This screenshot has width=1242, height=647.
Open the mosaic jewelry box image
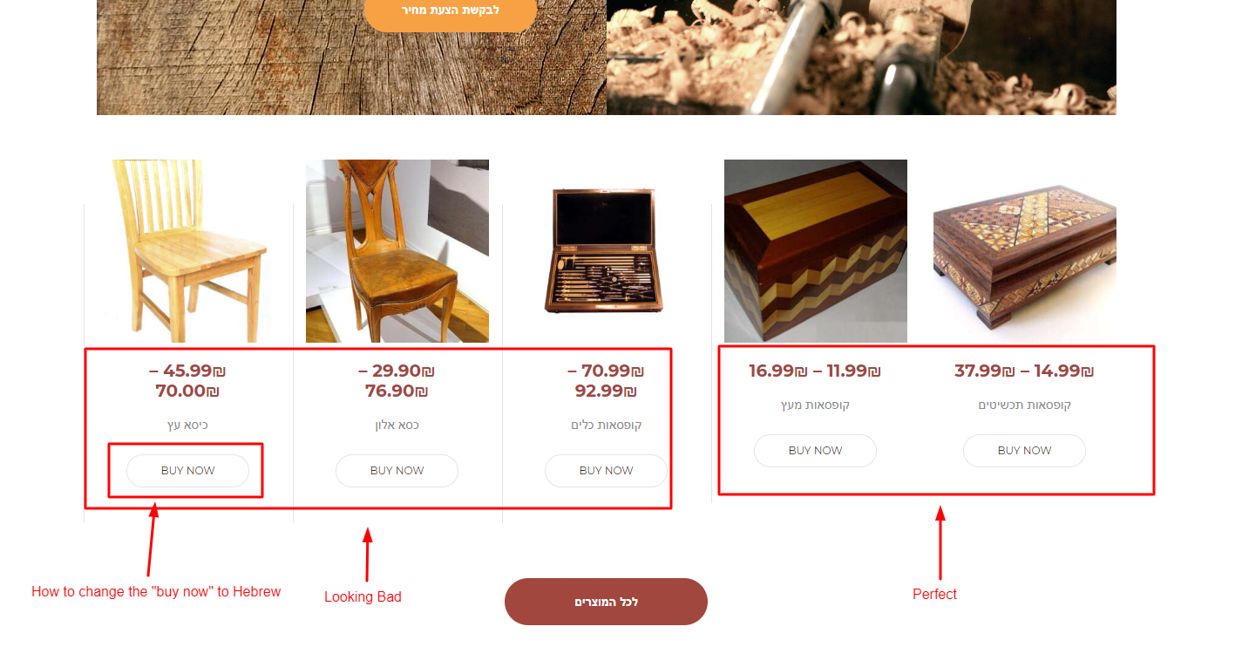(x=1025, y=251)
